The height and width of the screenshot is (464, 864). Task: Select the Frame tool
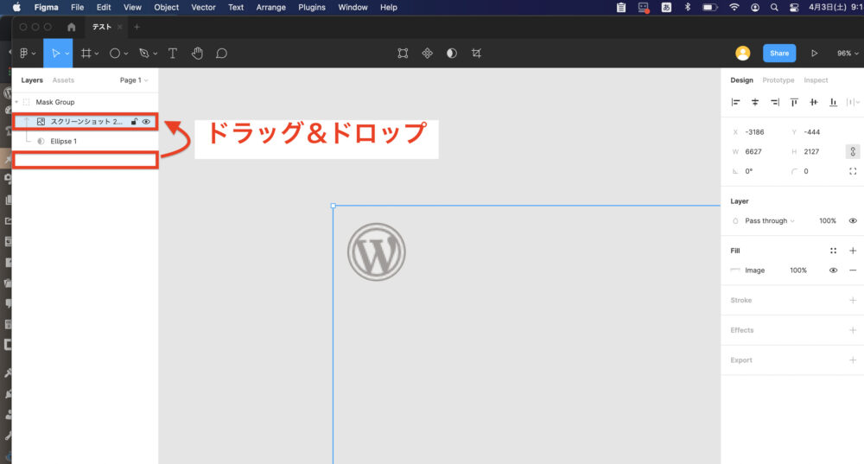click(86, 54)
